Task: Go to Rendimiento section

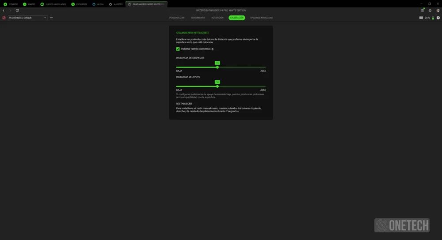Action: 198,18
